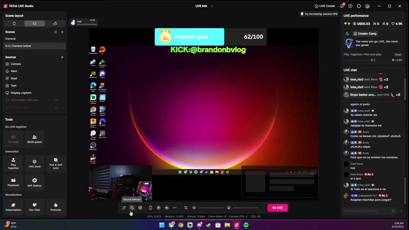Add a new scene
The width and height of the screenshot is (409, 230).
click(x=62, y=32)
